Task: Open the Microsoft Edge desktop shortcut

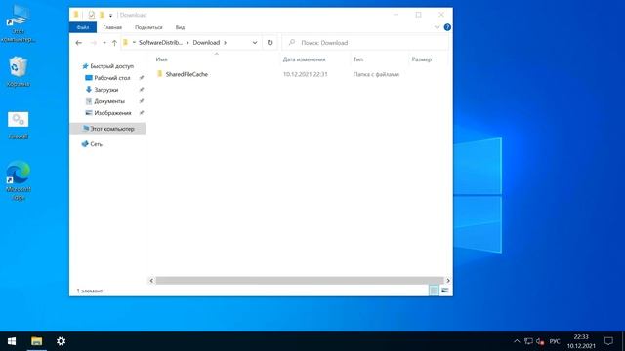Action: coord(18,181)
